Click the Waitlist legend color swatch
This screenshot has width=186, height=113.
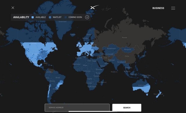pos(50,17)
